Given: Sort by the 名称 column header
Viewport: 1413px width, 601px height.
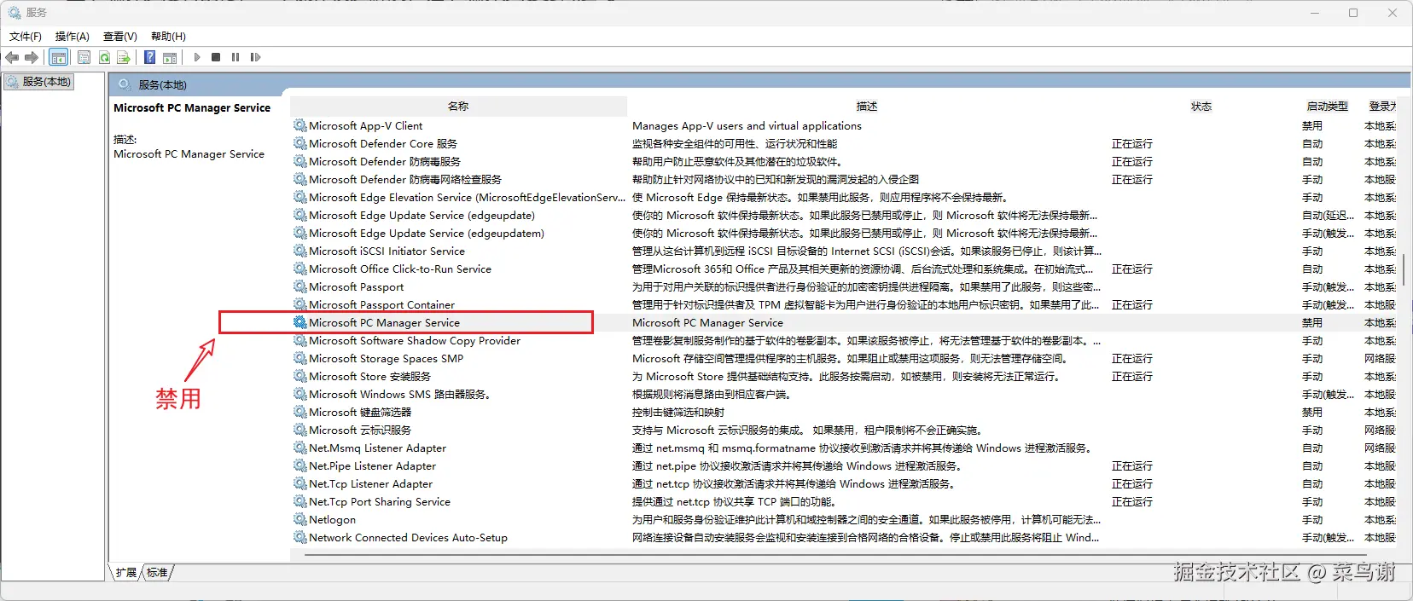Looking at the screenshot, I should tap(458, 107).
